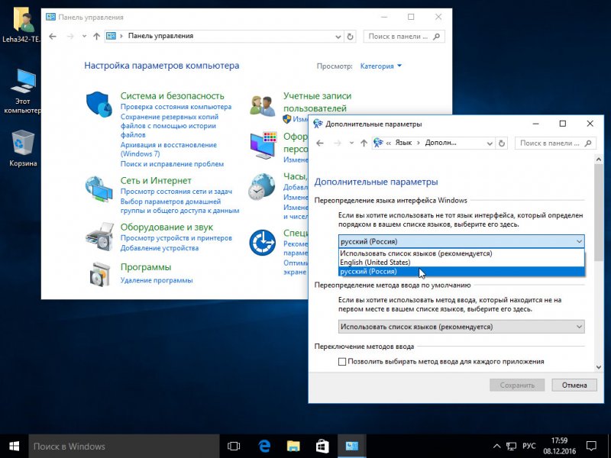The width and height of the screenshot is (611, 458).
Task: Refresh the Панель управления window
Action: point(351,36)
